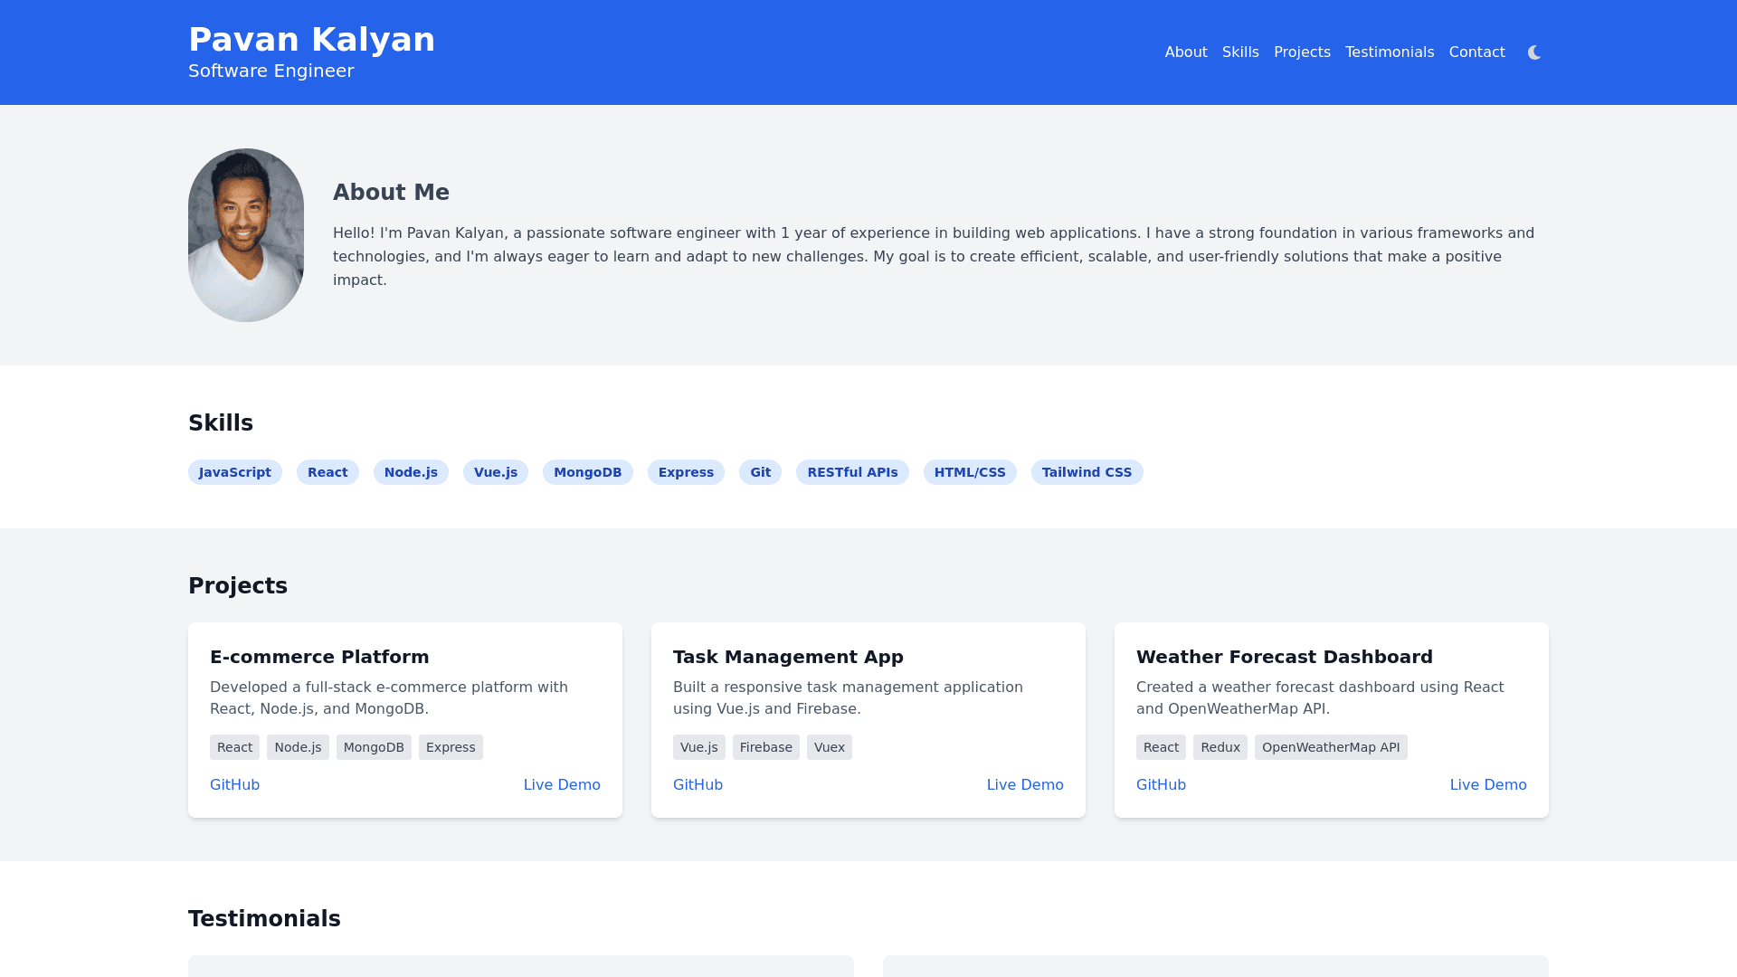
Task: Open Contact link in header
Action: point(1476,52)
